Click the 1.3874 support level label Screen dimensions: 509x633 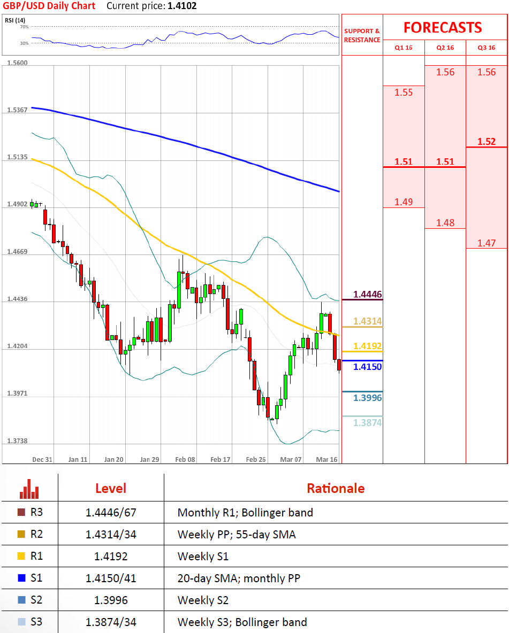368,423
